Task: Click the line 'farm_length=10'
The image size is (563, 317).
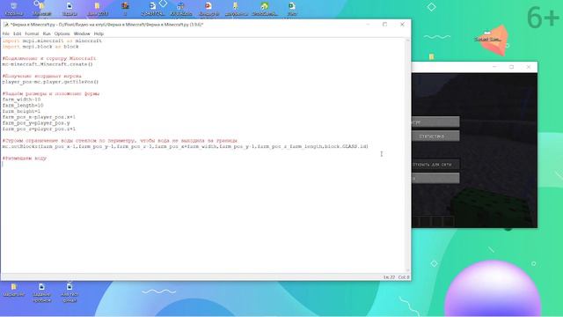Action: [x=23, y=106]
